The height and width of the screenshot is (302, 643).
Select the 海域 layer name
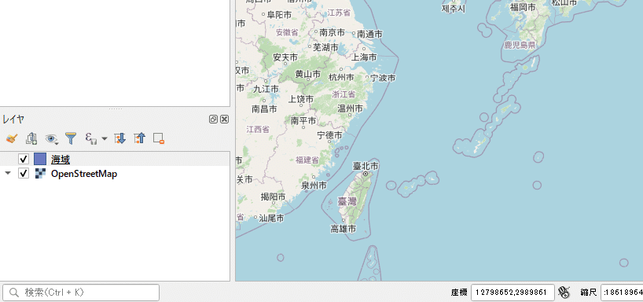[x=61, y=159]
